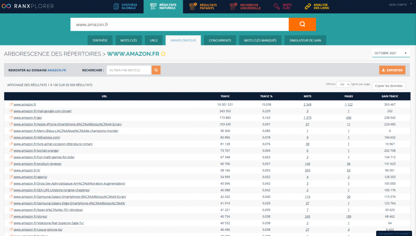Open external link icon for livre-achat-occasion row
416x236 pixels.
[x=11, y=144]
